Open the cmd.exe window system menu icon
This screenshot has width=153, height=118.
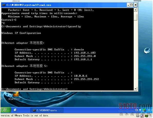tap(4, 5)
